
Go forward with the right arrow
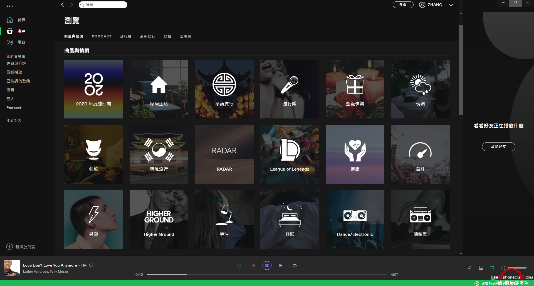point(71,5)
